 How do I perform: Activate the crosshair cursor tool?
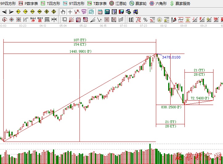(70, 12)
